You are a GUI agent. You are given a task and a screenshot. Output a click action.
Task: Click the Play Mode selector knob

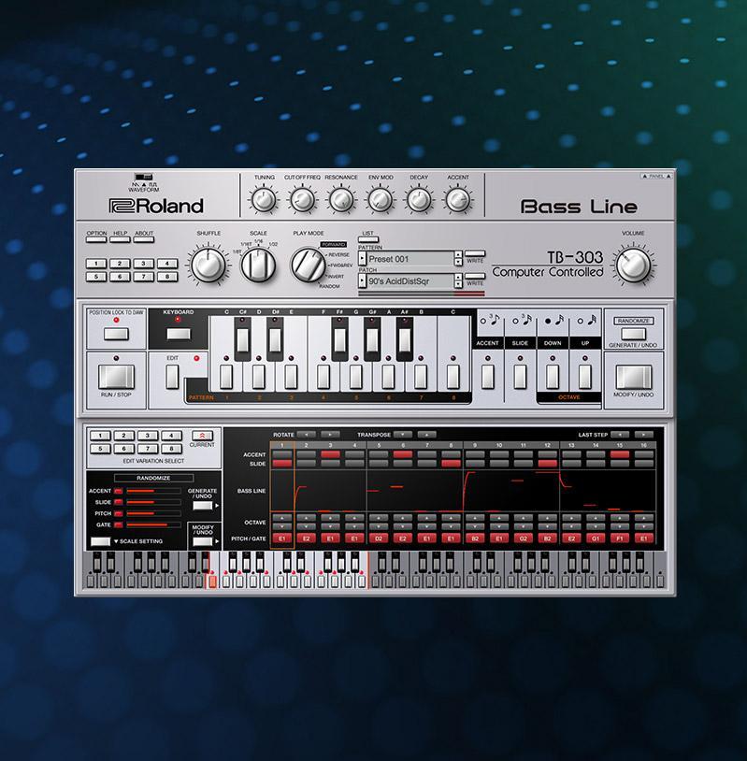pyautogui.click(x=308, y=265)
